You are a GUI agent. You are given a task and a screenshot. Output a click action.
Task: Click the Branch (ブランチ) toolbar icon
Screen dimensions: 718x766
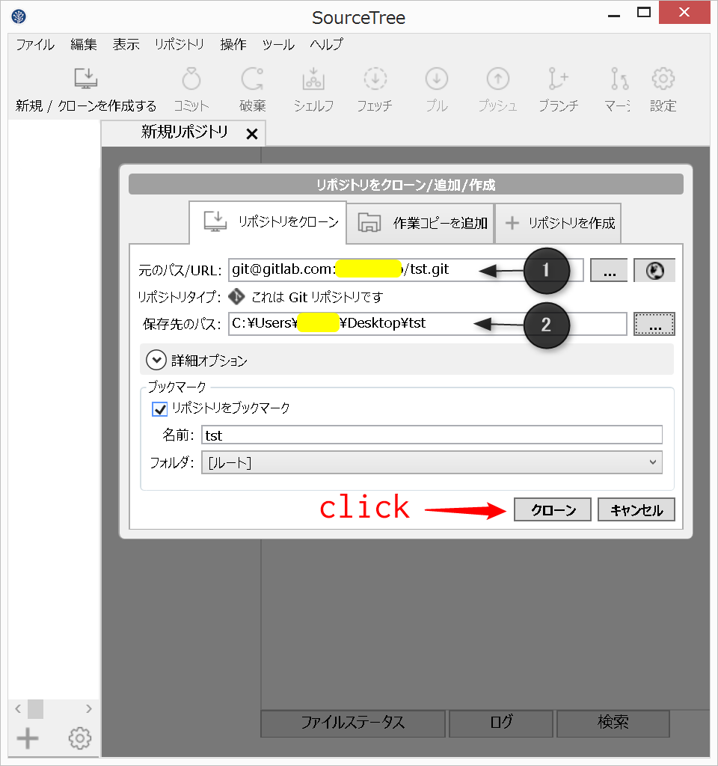coord(558,78)
